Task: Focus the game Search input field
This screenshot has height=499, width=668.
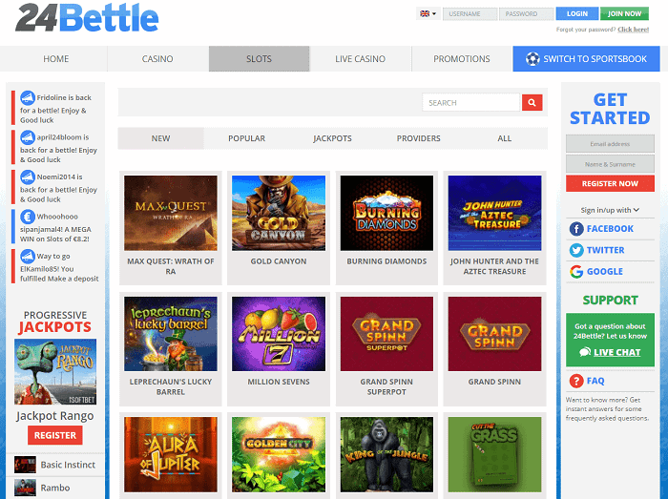Action: click(471, 103)
